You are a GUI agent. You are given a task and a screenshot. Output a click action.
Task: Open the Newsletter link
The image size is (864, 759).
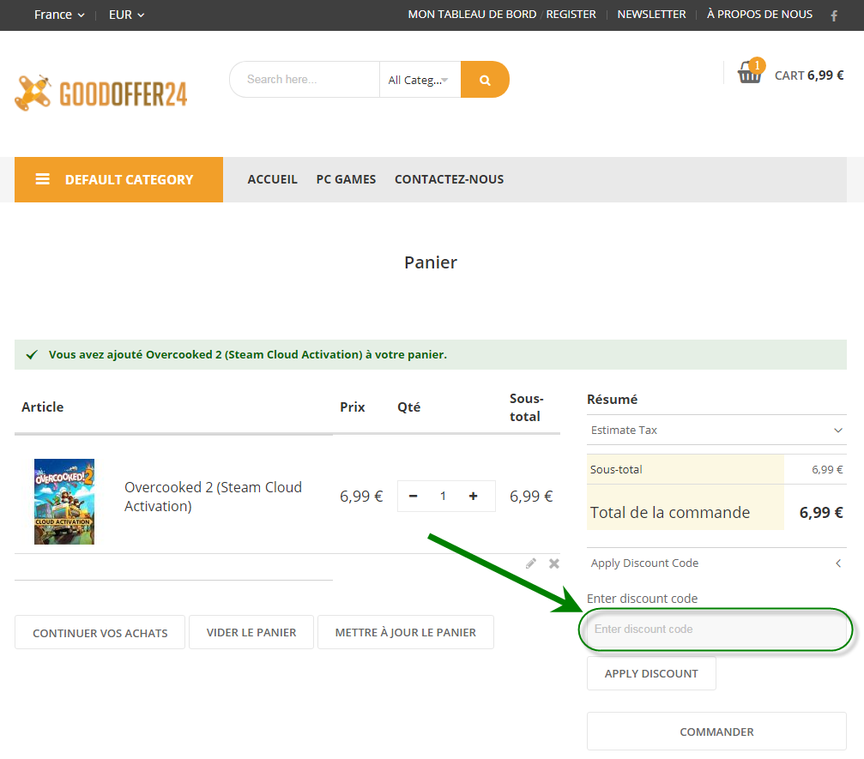651,15
